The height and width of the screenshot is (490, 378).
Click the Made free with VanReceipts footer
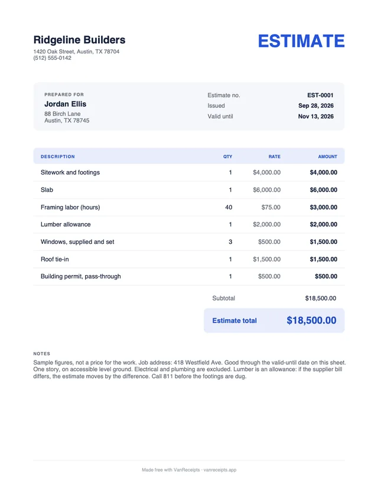click(x=189, y=470)
